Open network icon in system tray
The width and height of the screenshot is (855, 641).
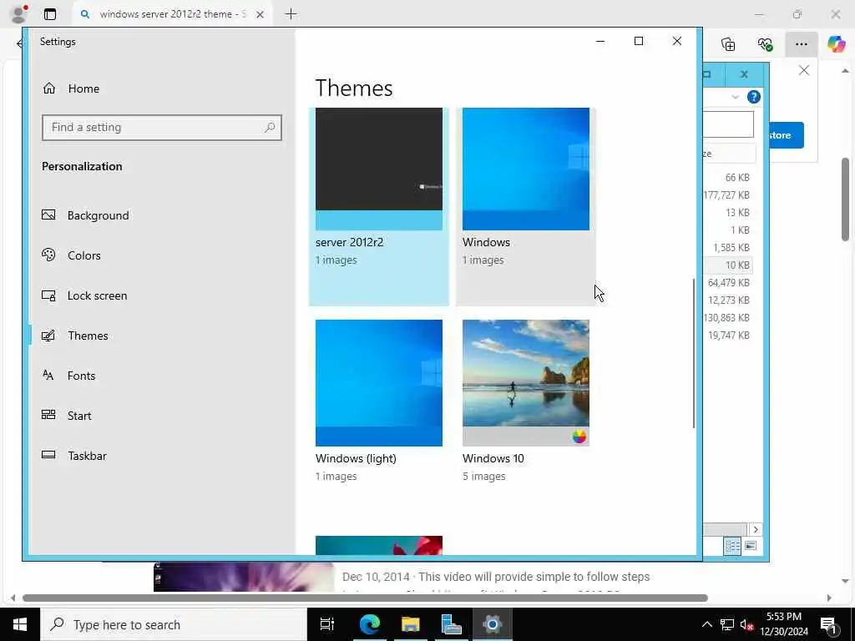tap(727, 624)
